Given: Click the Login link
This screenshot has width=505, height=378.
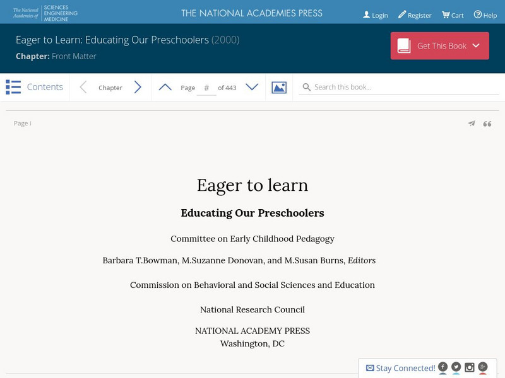Looking at the screenshot, I should (x=376, y=15).
